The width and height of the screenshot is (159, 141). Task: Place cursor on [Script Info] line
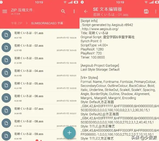[89, 21]
